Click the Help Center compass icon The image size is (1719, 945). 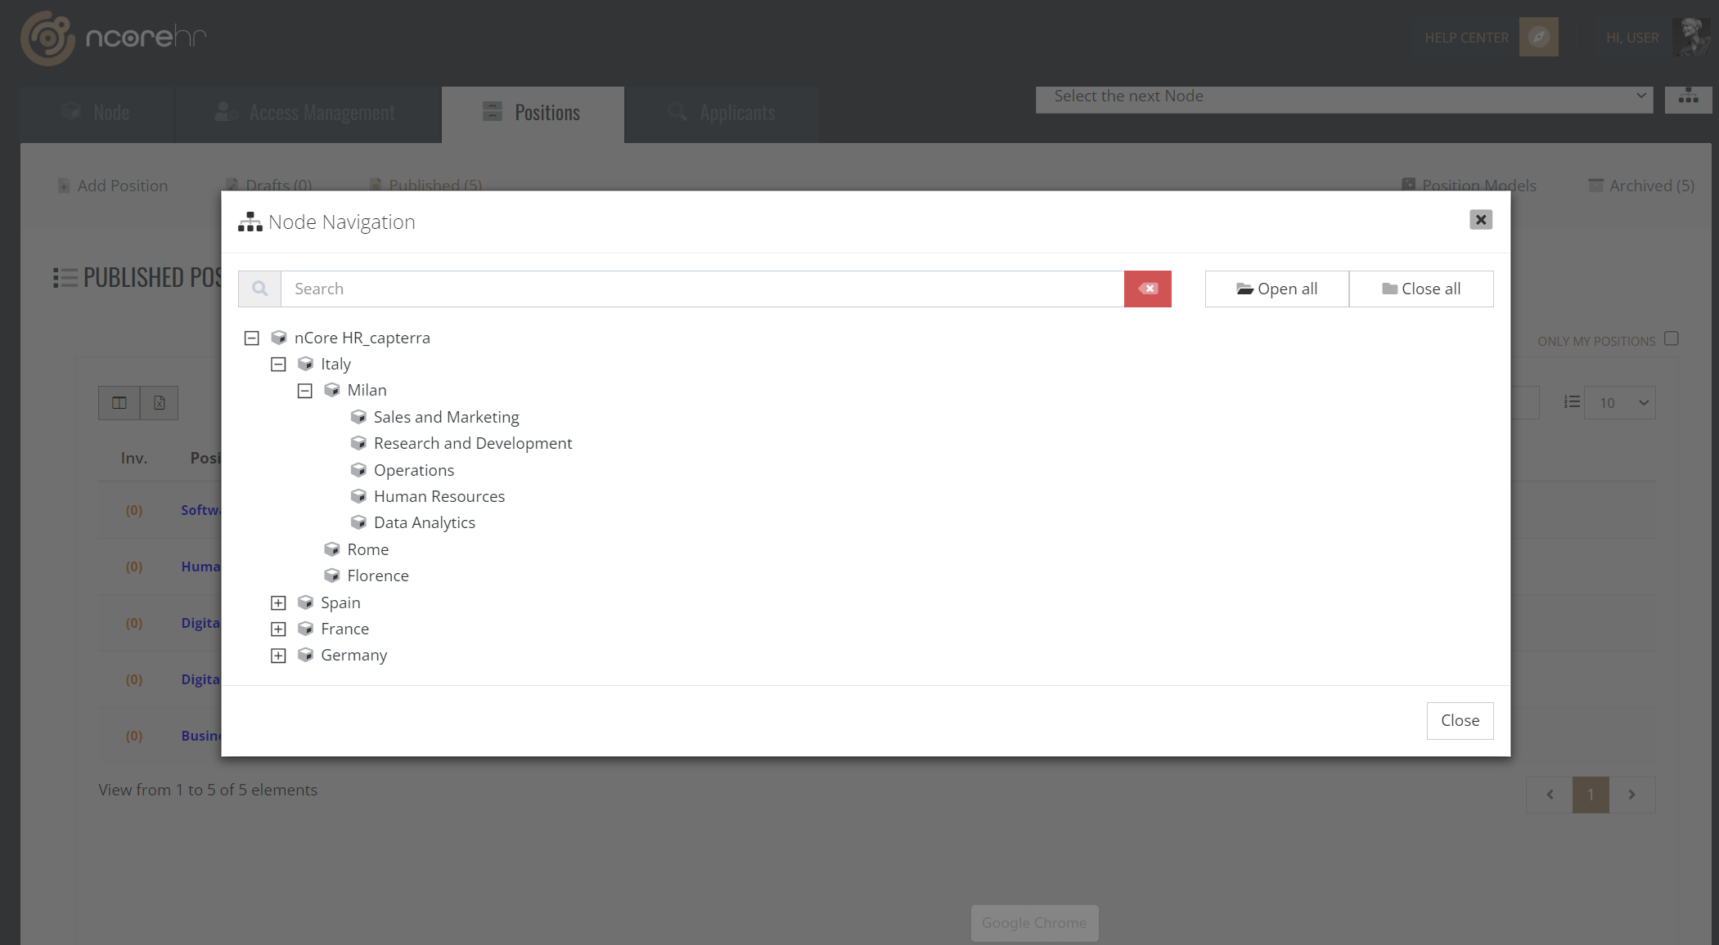click(x=1539, y=37)
